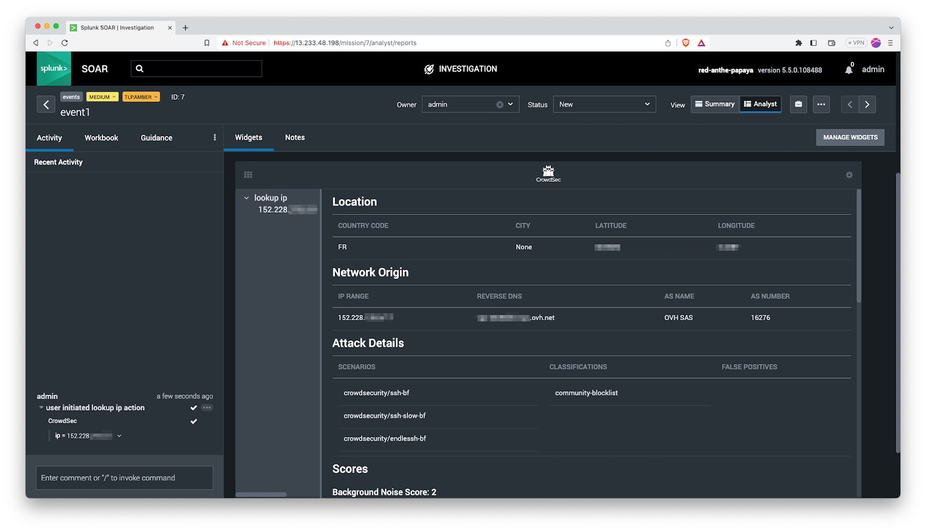This screenshot has height=532, width=926.
Task: Switch to the Workbook tab
Action: pos(101,138)
